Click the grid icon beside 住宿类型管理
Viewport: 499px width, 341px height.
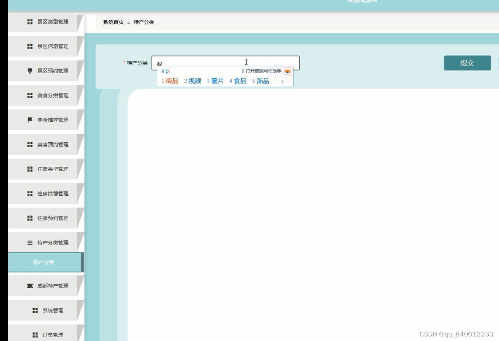30,169
